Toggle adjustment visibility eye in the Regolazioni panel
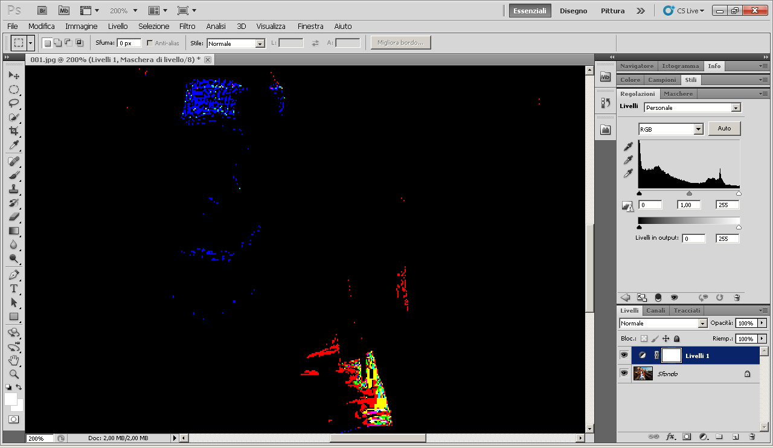Screen dimensions: 773x448 pos(674,298)
